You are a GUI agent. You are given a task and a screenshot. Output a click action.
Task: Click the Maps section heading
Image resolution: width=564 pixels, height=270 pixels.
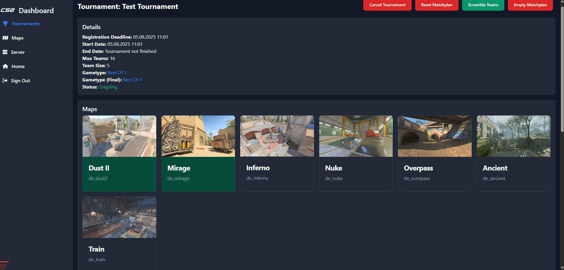point(90,109)
